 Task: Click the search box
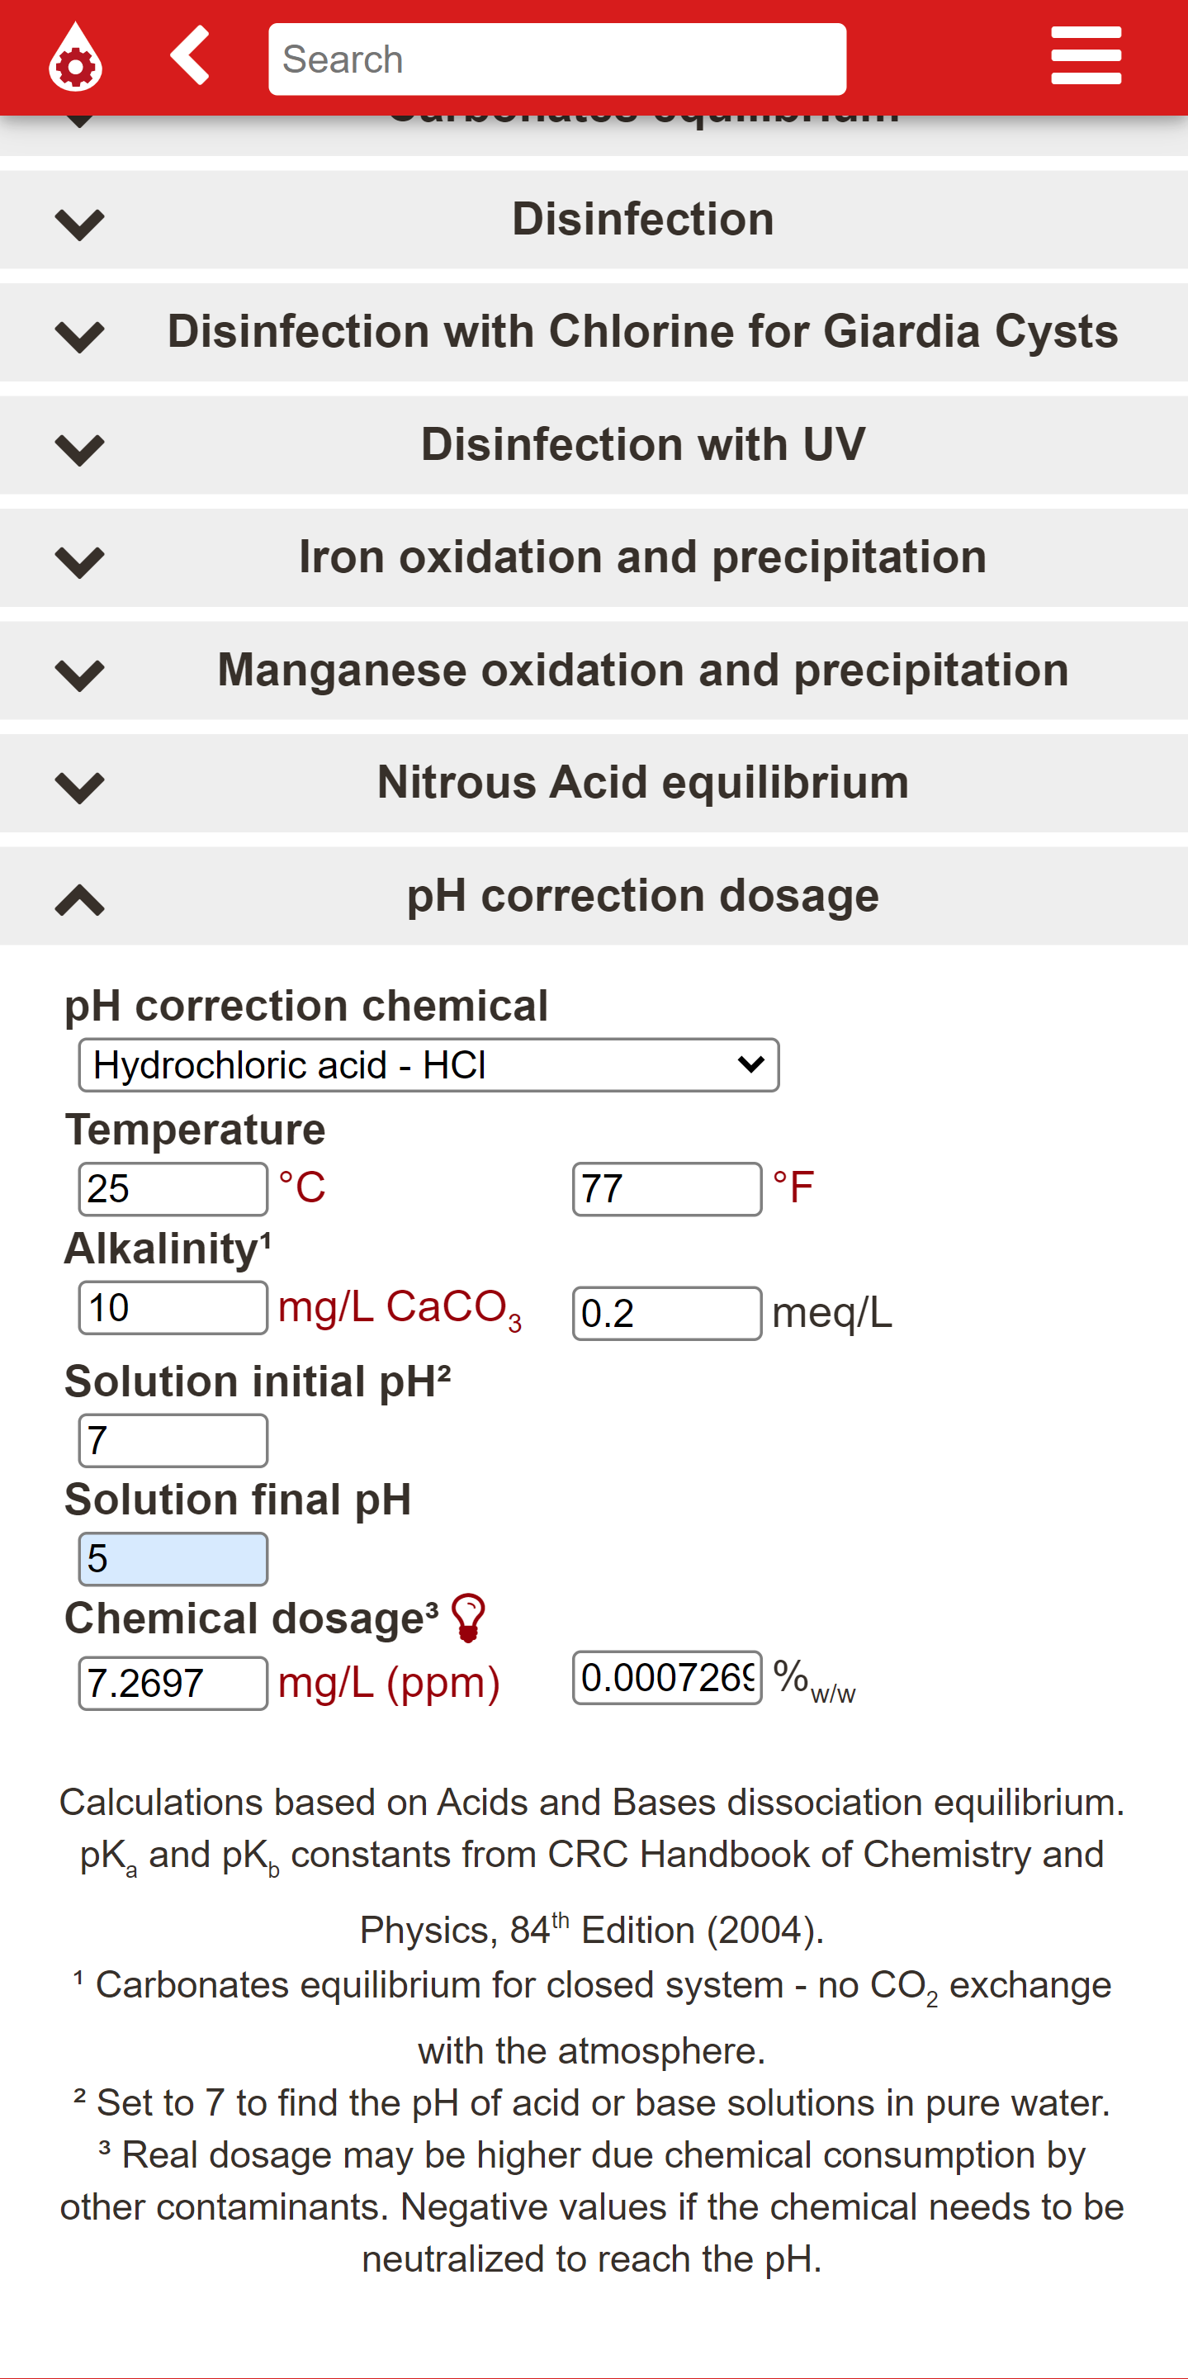(556, 59)
